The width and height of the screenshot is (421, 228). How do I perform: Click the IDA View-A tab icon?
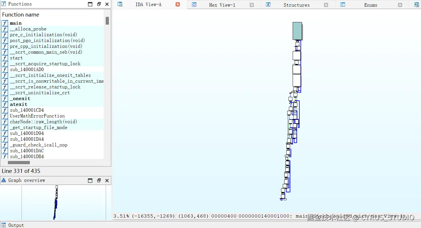pyautogui.click(x=120, y=4)
